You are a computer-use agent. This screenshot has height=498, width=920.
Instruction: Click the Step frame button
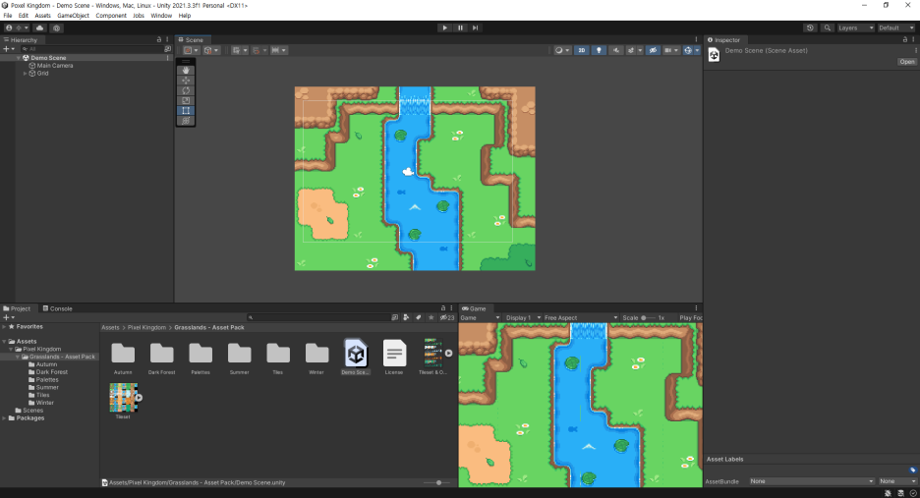[x=476, y=28]
